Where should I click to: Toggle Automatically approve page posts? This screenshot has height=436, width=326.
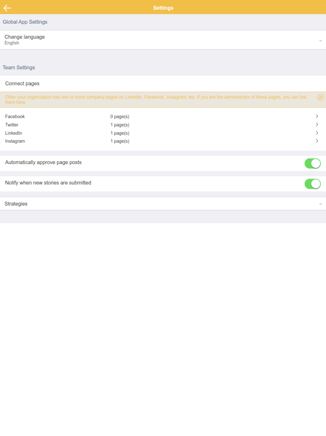pyautogui.click(x=313, y=163)
